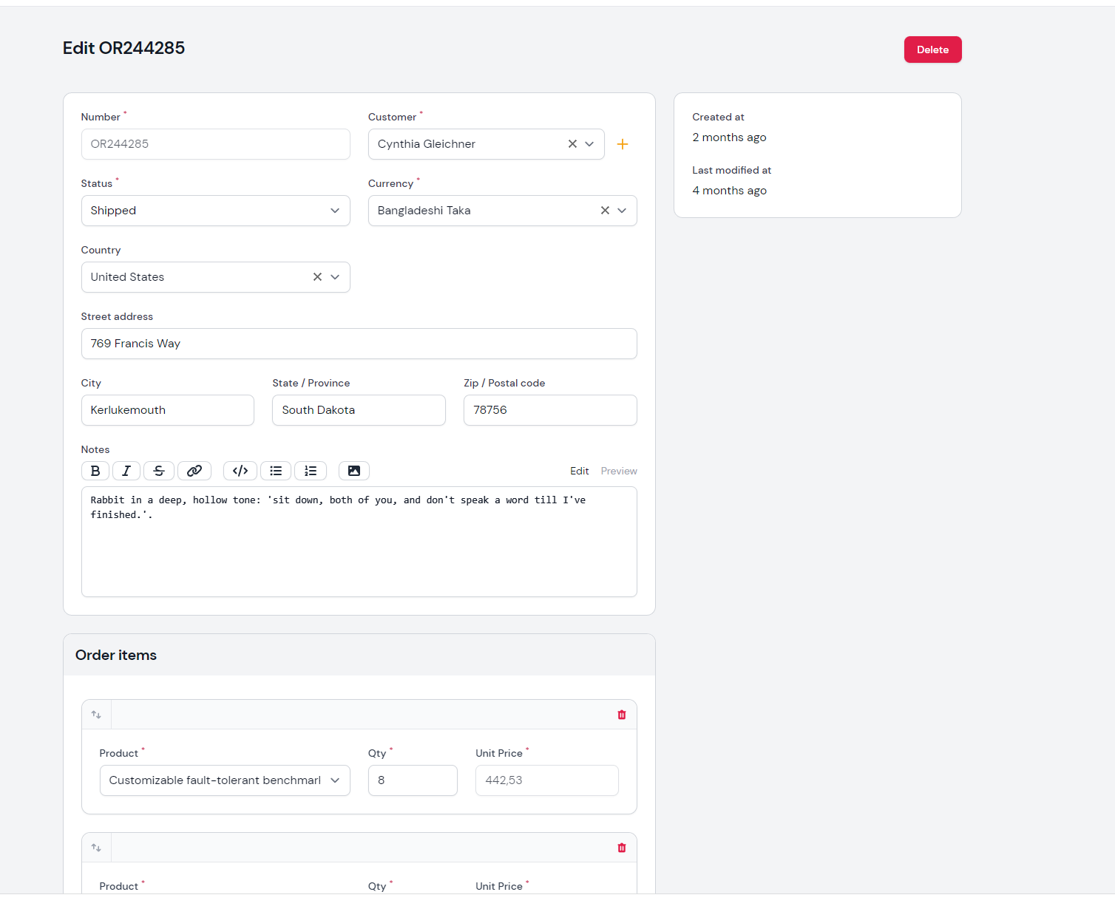
Task: Clear the Cynthia Gleichner customer selection
Action: coord(572,144)
